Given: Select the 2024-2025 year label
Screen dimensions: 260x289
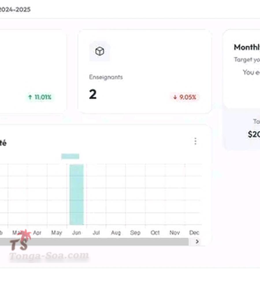Looking at the screenshot, I should click(x=15, y=9).
